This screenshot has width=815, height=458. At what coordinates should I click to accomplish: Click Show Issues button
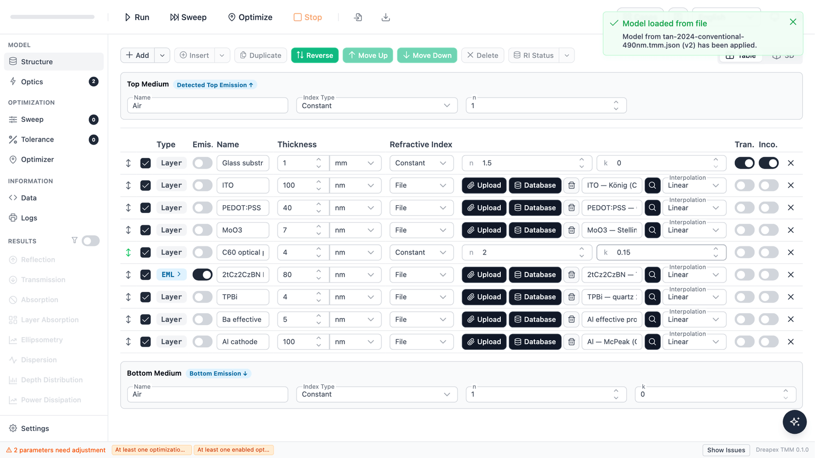point(726,450)
